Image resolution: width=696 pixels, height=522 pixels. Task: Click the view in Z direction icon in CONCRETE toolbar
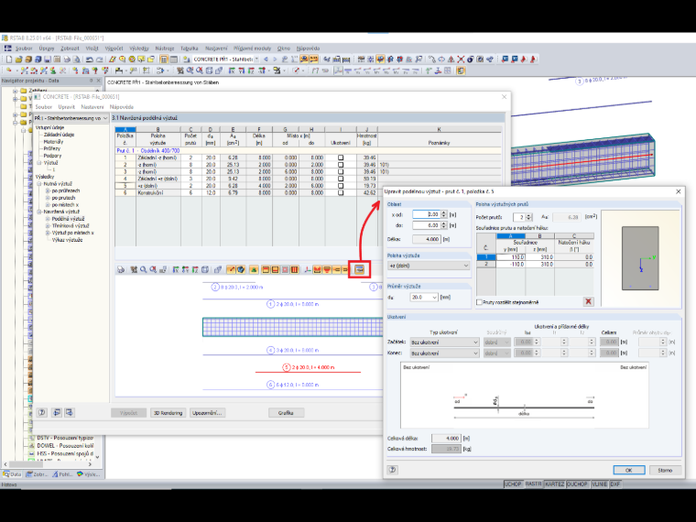(195, 270)
